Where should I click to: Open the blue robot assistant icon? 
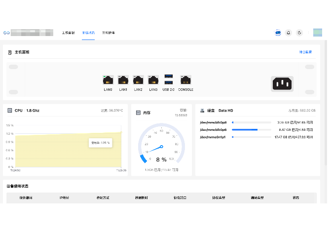click(x=278, y=33)
